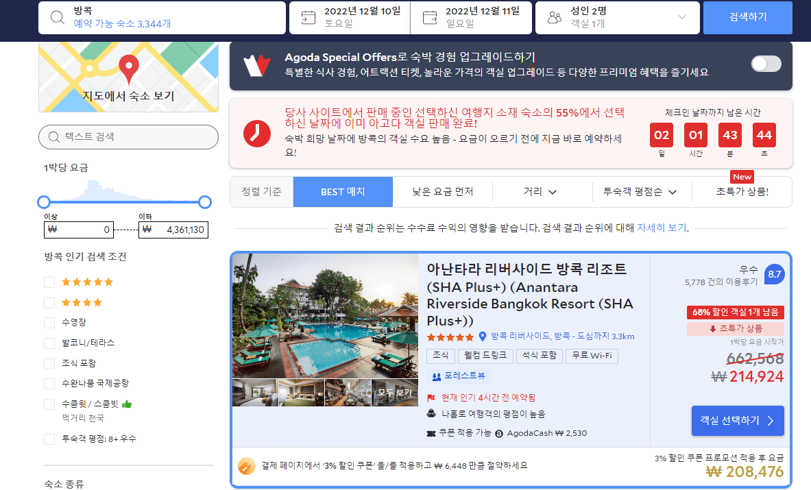Click the red flag icon next to 현재 인기
The height and width of the screenshot is (490, 811).
431,398
